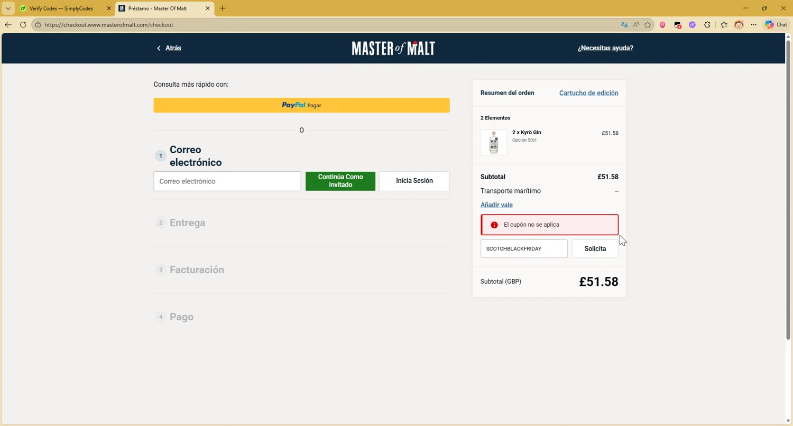
Task: Click the 'Subtotal (GBP)' label
Action: click(501, 282)
